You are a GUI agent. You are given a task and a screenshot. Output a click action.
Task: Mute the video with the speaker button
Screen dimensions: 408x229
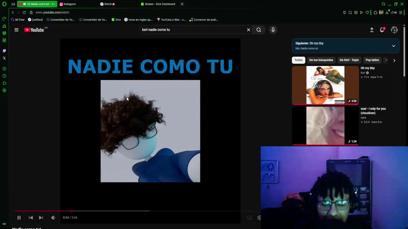pyautogui.click(x=53, y=218)
